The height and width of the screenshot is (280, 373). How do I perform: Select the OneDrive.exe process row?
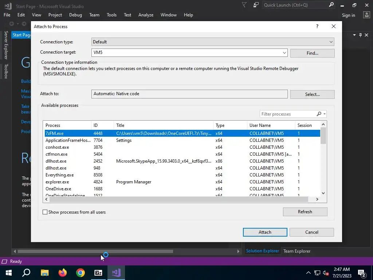[182, 188]
